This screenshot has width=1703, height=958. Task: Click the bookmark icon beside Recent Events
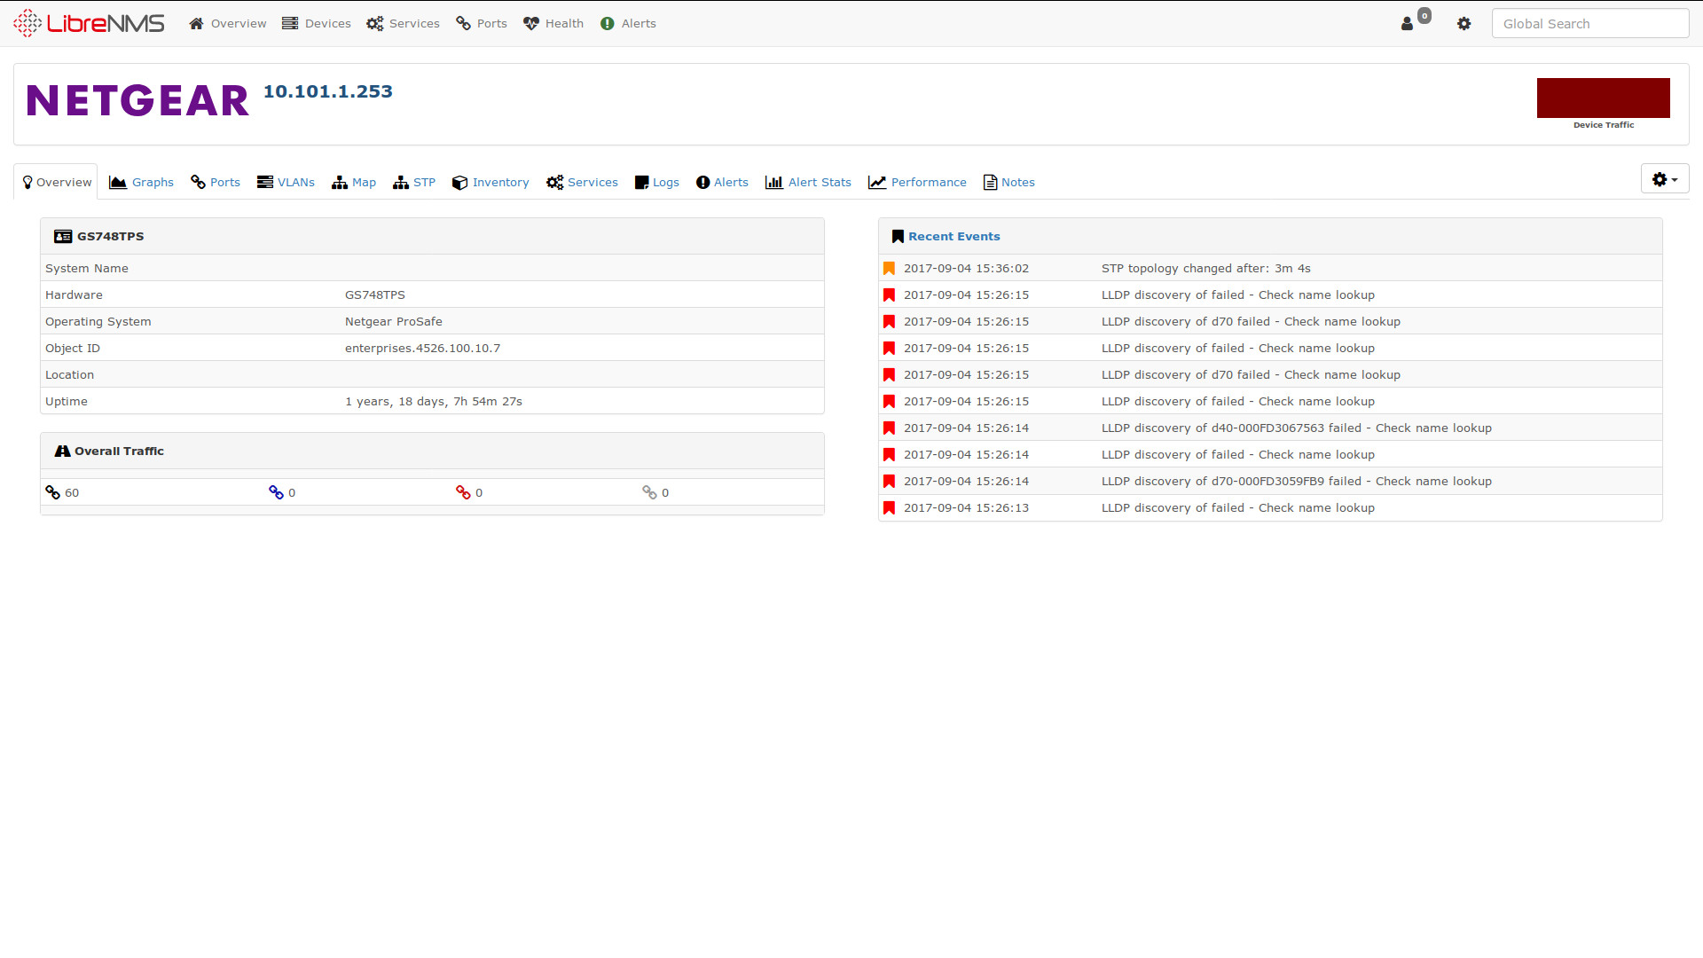pyautogui.click(x=898, y=237)
